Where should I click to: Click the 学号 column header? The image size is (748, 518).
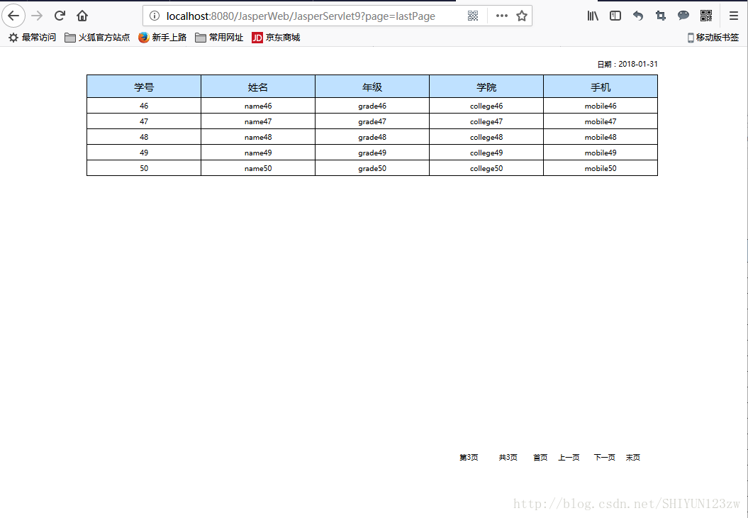click(x=144, y=87)
